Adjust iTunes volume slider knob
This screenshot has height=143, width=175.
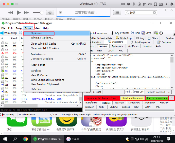point(42,13)
